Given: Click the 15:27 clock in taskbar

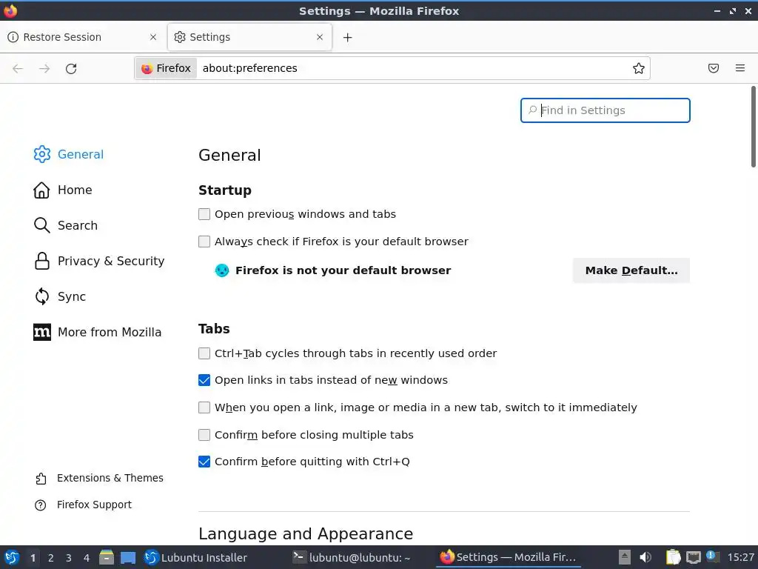Looking at the screenshot, I should (740, 558).
